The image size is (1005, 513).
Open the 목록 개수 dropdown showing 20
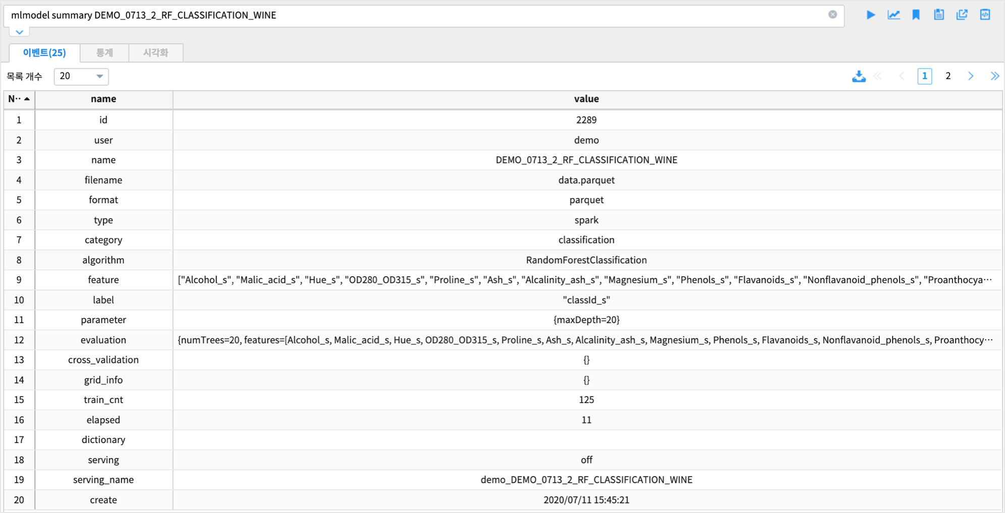(81, 76)
